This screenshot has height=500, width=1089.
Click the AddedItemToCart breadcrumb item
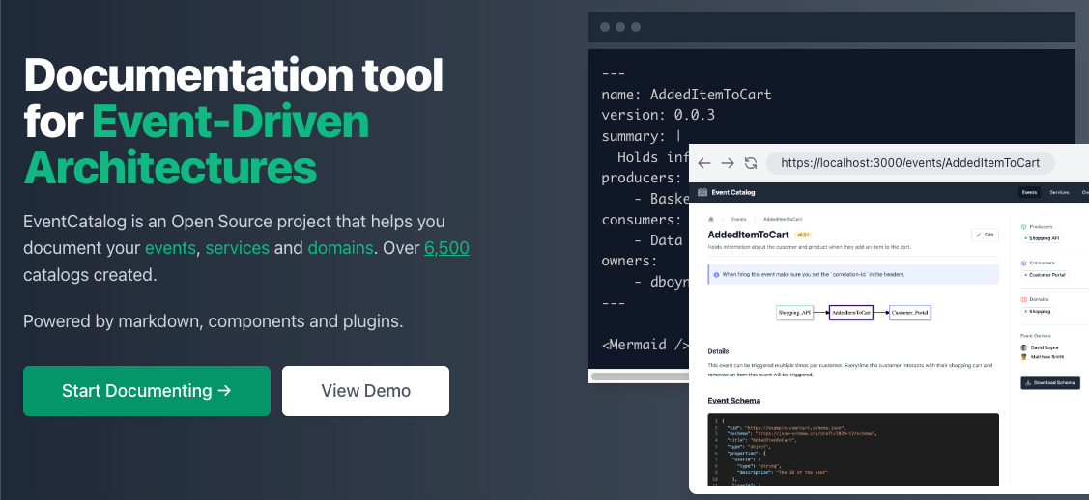pyautogui.click(x=782, y=218)
